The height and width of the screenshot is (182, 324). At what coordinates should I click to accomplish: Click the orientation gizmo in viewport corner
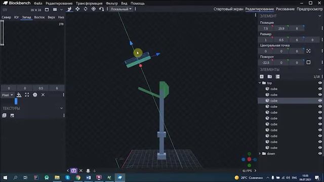pyautogui.click(x=249, y=160)
